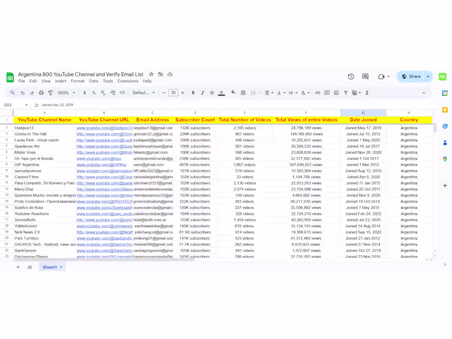Screen dimensions: 452x339
Task: Open version history via the clock icon
Action: (x=351, y=76)
